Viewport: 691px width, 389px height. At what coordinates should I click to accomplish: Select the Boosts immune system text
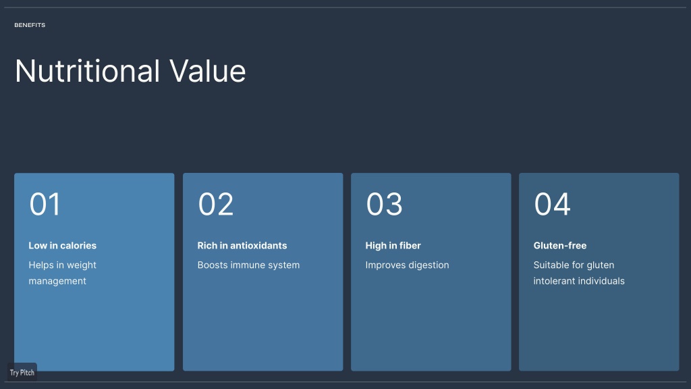pyautogui.click(x=248, y=265)
